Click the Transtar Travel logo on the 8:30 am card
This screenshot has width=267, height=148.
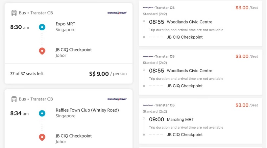pyautogui.click(x=117, y=13)
